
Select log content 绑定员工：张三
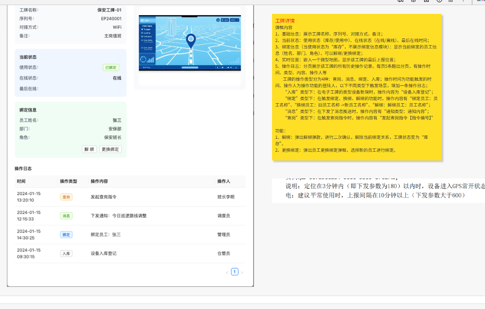[106, 234]
